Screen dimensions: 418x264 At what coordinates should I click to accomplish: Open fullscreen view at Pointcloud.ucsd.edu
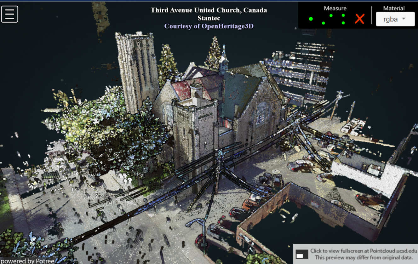(x=364, y=251)
